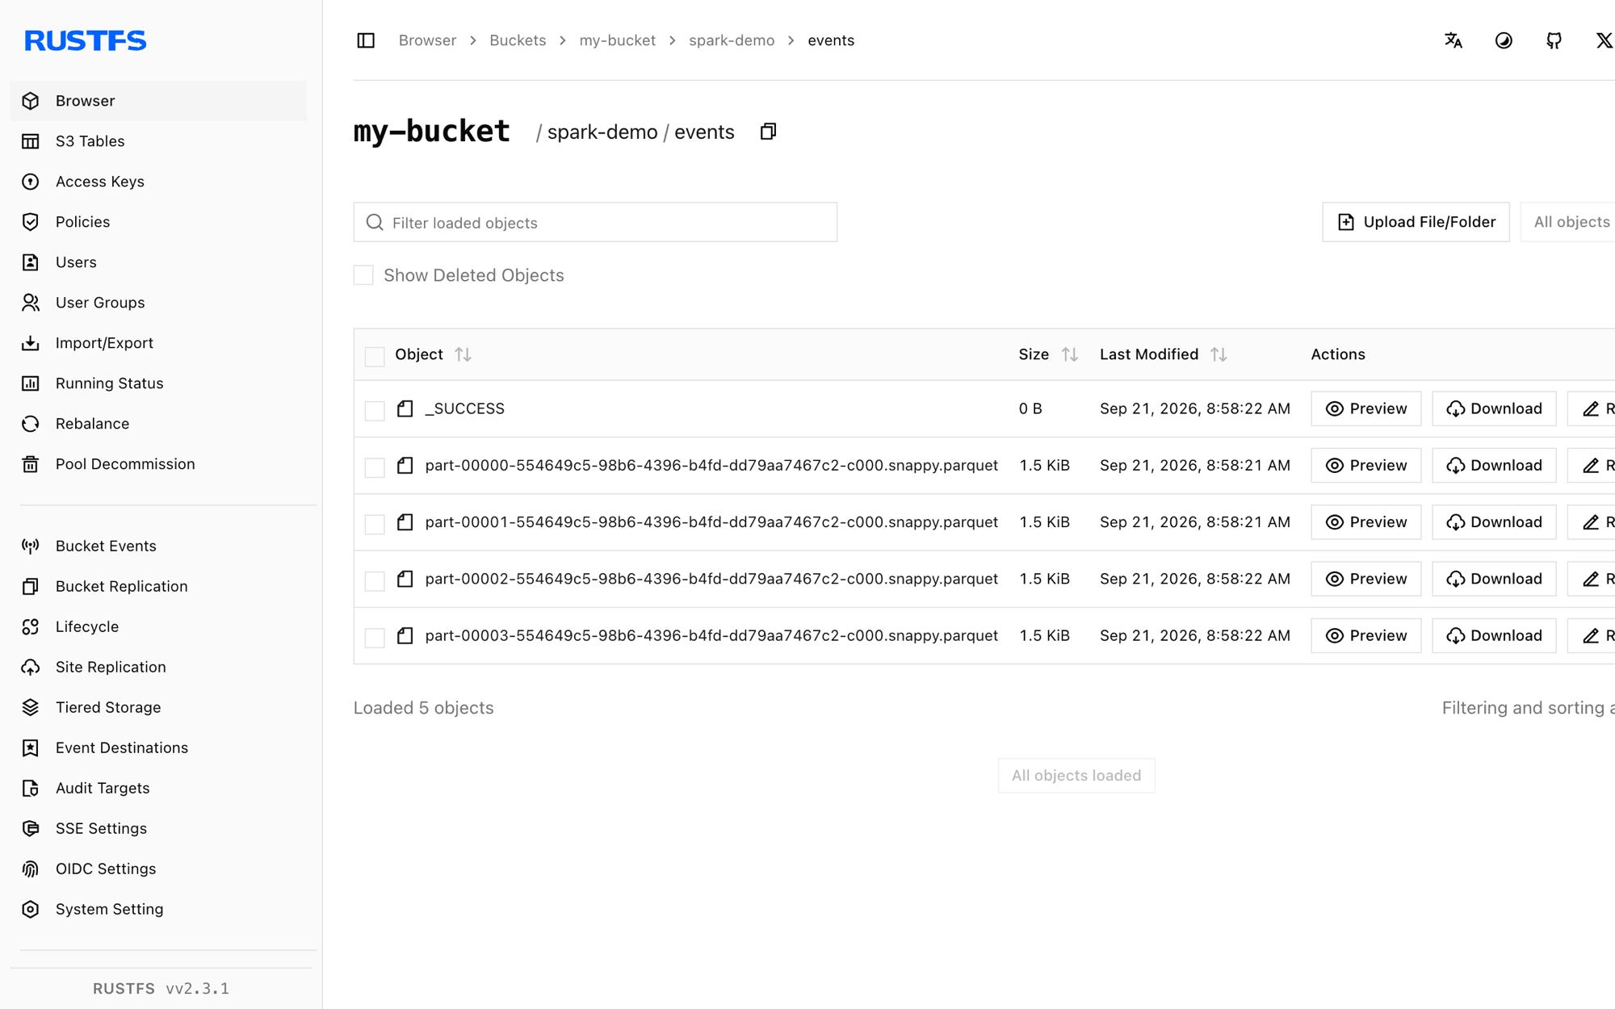Open the All objects dropdown
The width and height of the screenshot is (1615, 1009).
coord(1567,222)
